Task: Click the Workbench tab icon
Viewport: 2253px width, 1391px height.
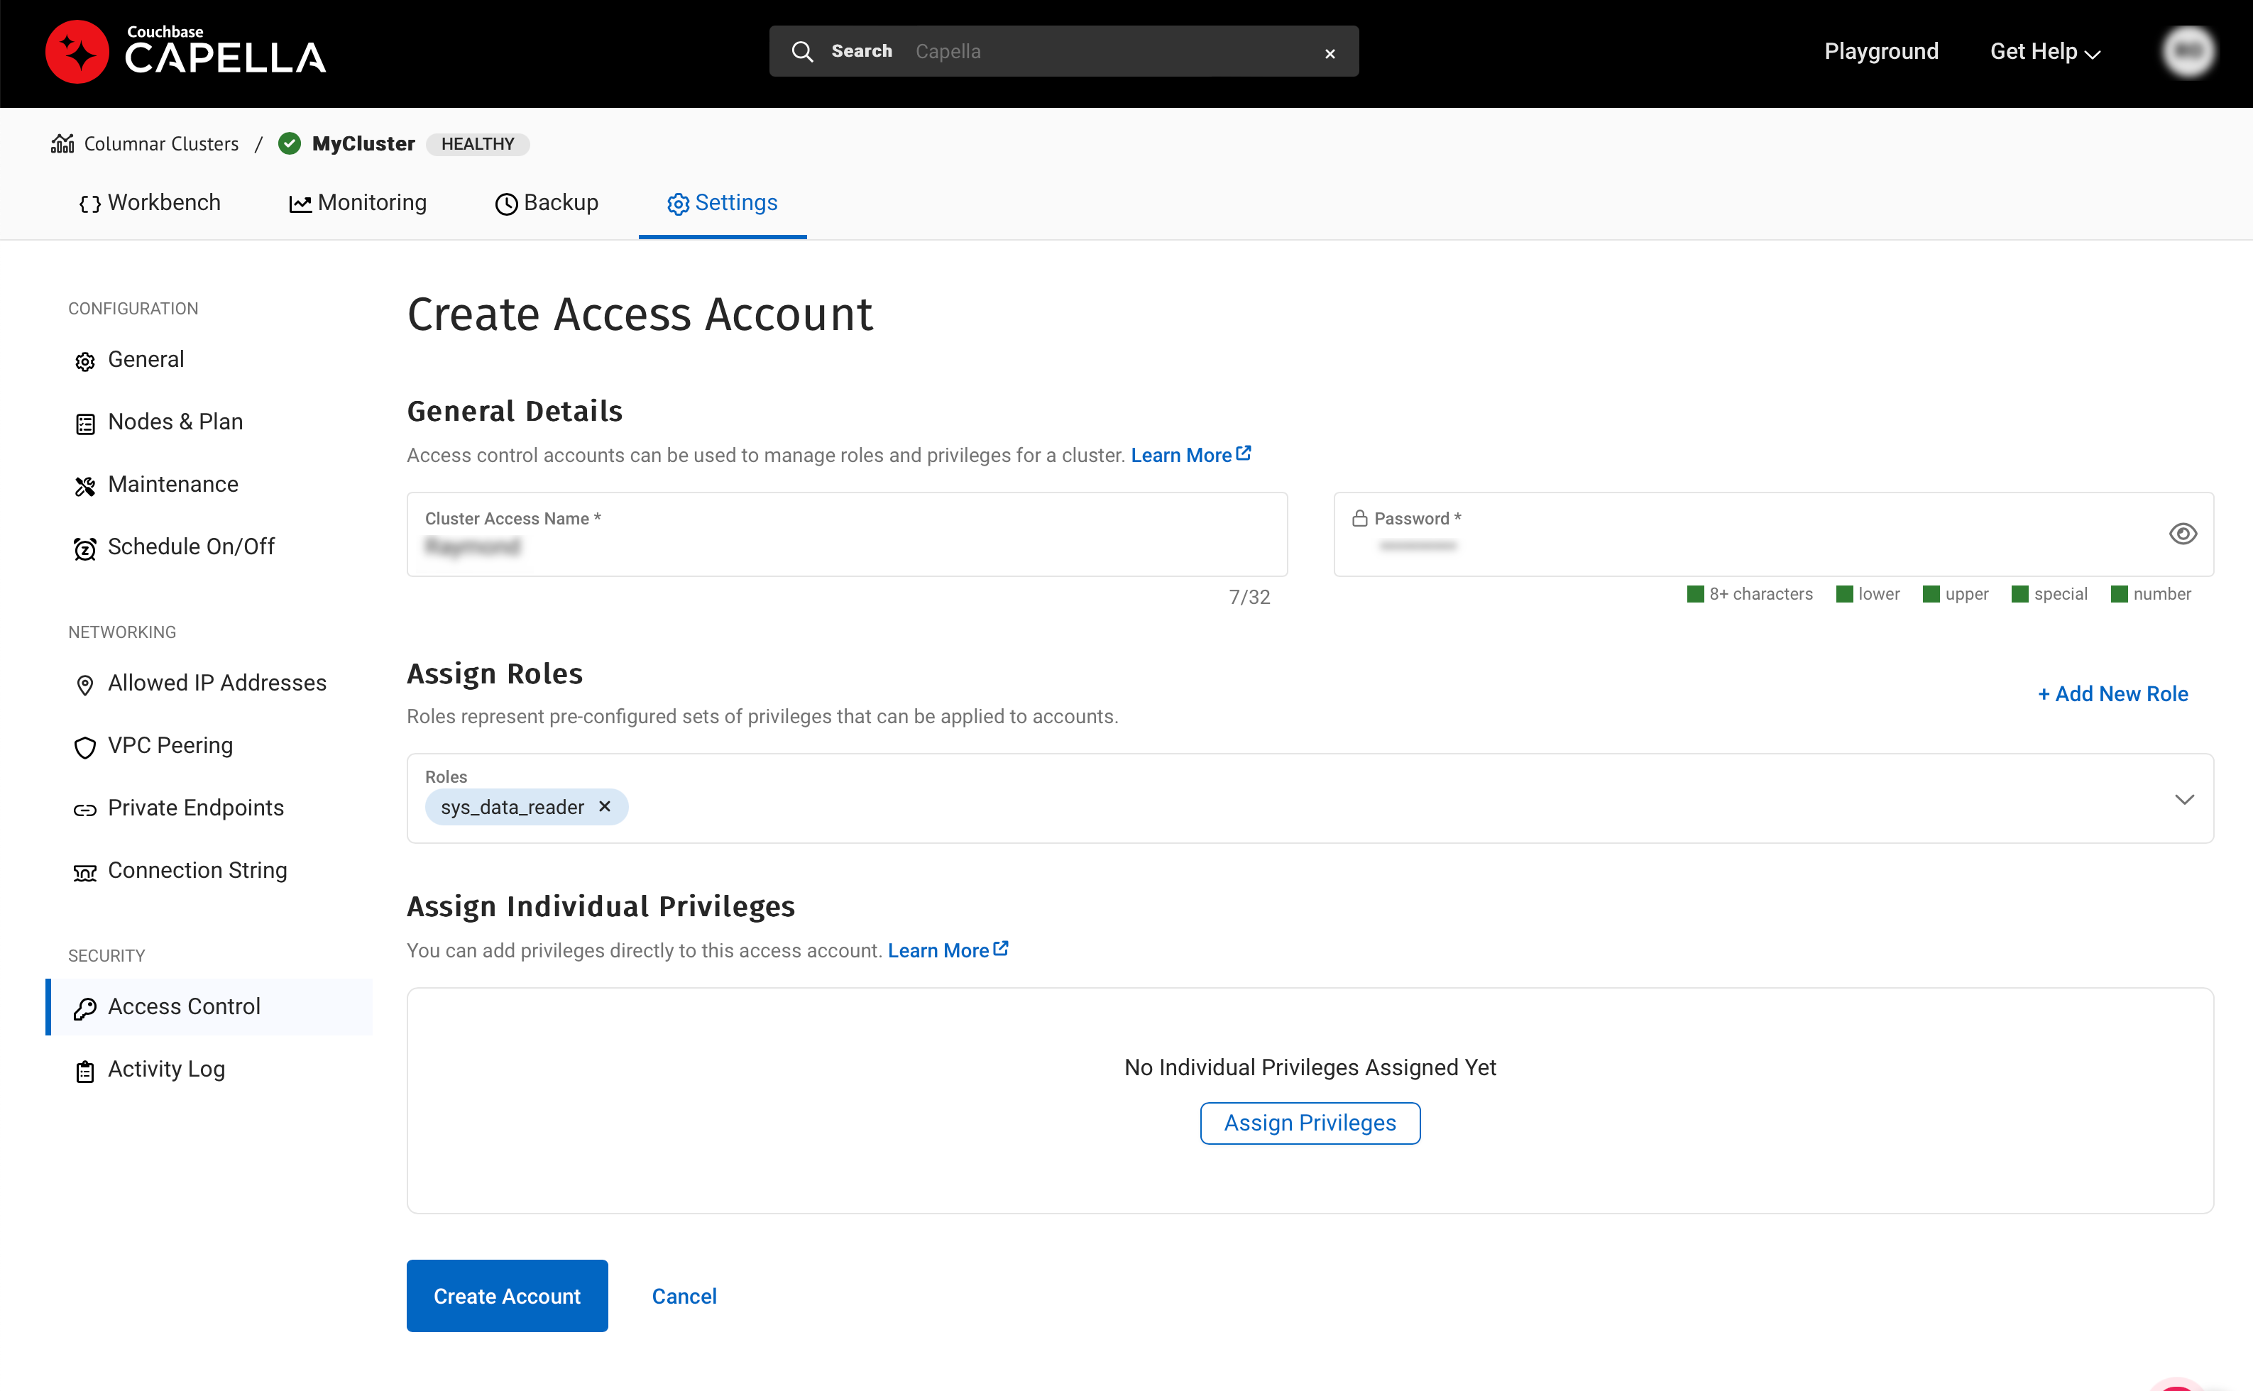Action: pos(90,203)
